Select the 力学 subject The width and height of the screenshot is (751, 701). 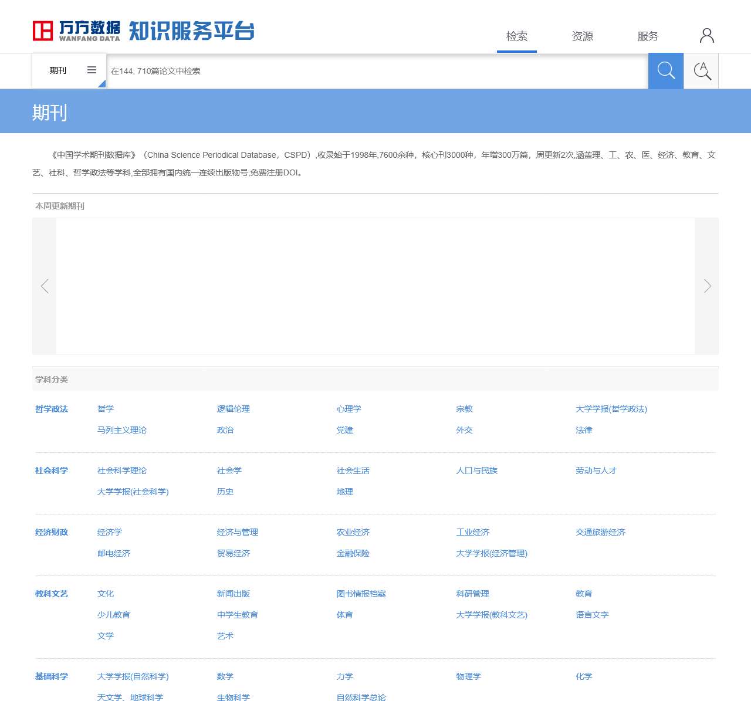click(345, 677)
